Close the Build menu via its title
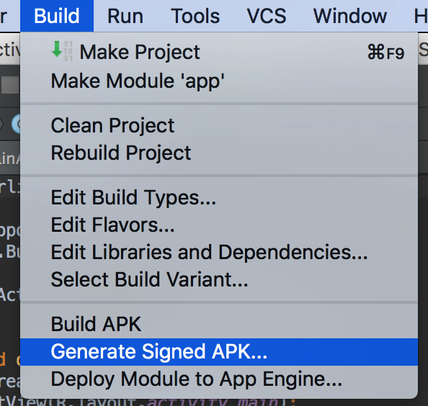428x406 pixels. coord(57,16)
